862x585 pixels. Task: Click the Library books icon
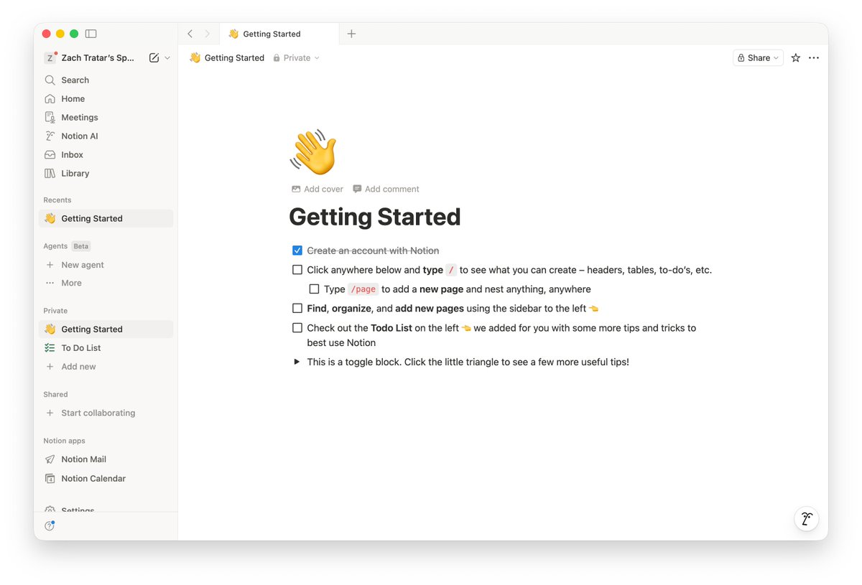click(x=50, y=174)
